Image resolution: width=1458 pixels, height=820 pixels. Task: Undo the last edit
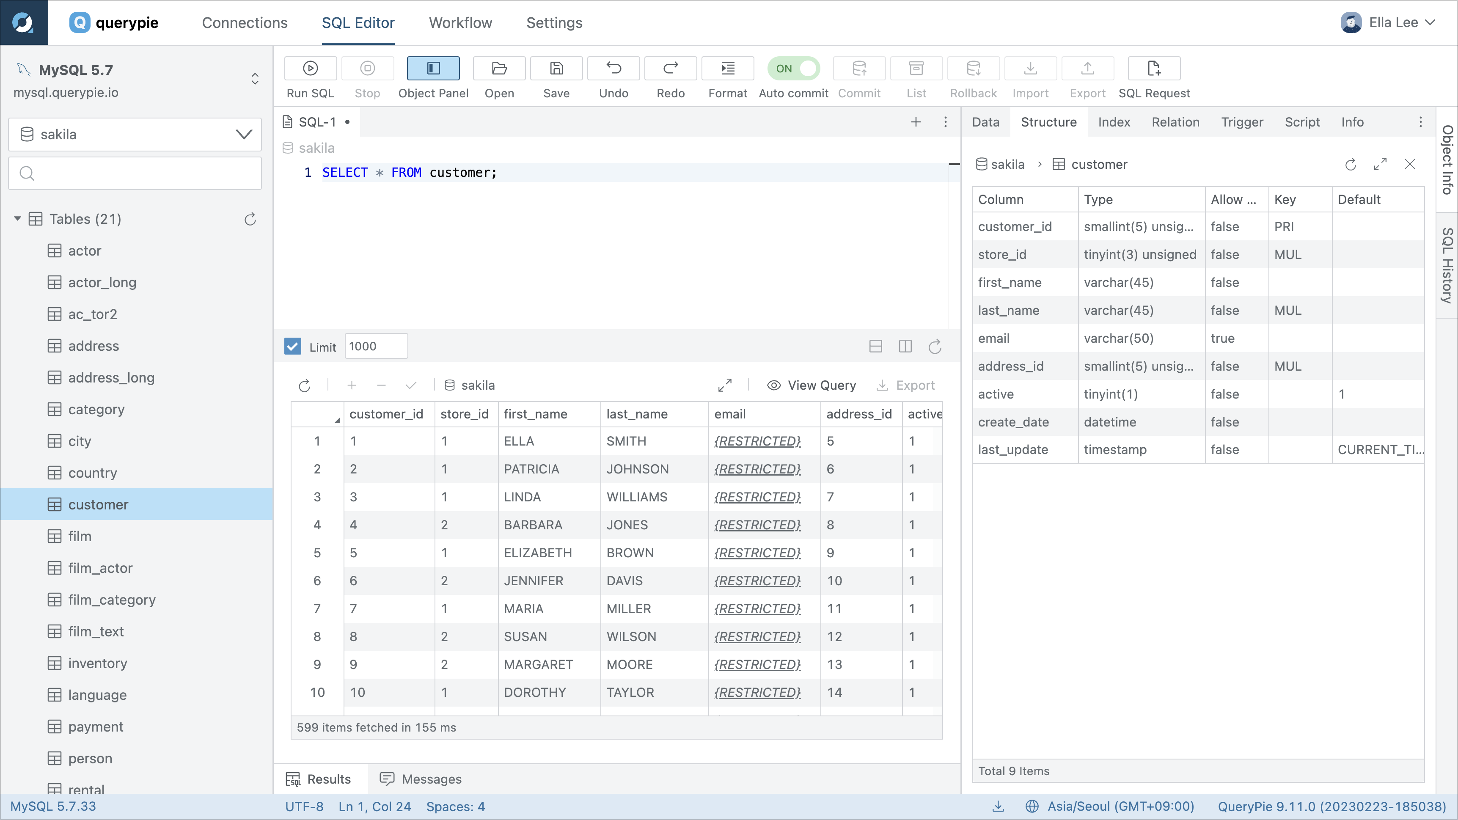tap(613, 69)
